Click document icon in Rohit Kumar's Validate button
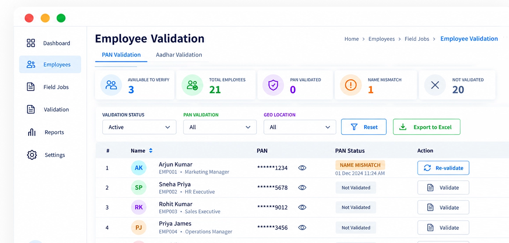The width and height of the screenshot is (509, 243). [431, 208]
